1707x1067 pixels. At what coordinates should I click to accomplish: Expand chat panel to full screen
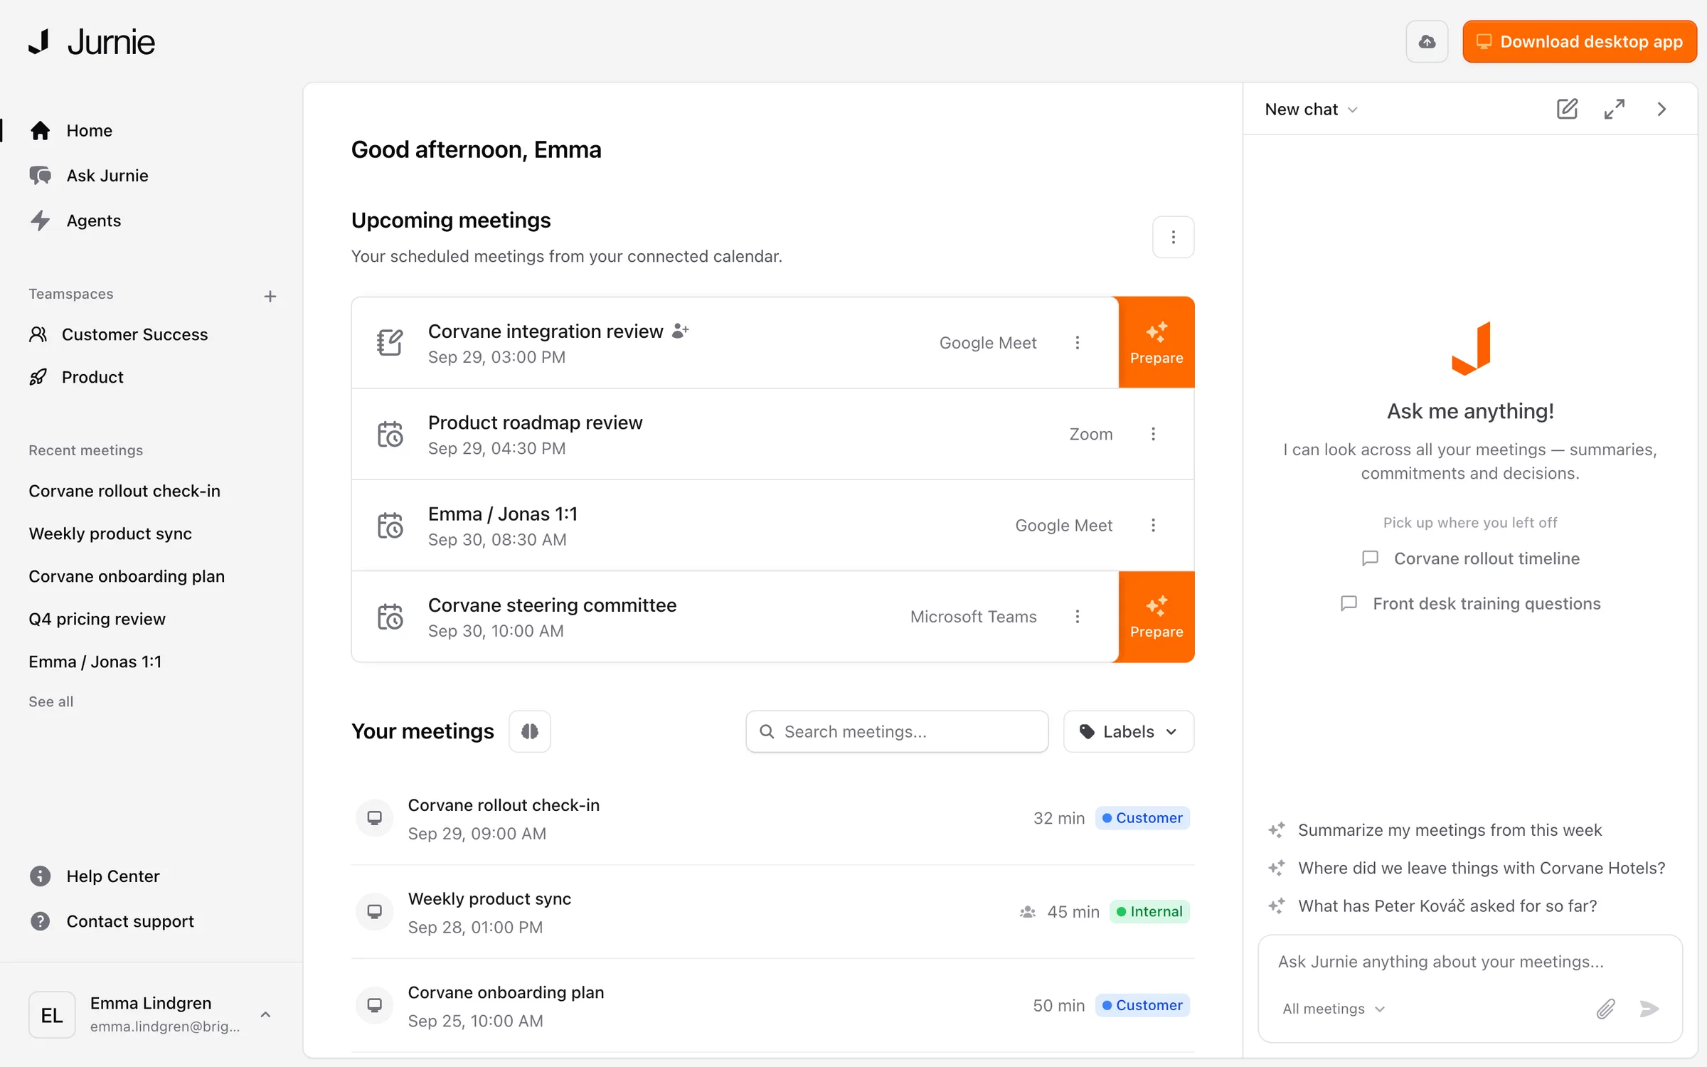pos(1615,109)
